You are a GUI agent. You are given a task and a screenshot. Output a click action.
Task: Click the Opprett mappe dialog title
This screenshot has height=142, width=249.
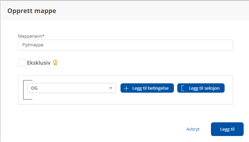coord(32,11)
